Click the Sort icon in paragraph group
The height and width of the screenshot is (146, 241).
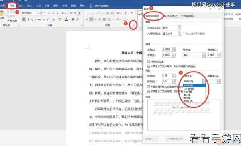(x=126, y=13)
